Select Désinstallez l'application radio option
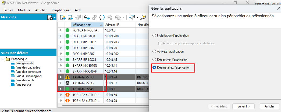This screenshot has height=112, width=281. 154,67
